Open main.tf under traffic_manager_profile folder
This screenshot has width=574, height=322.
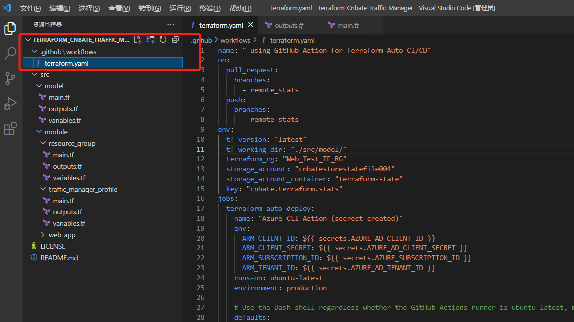pos(63,201)
